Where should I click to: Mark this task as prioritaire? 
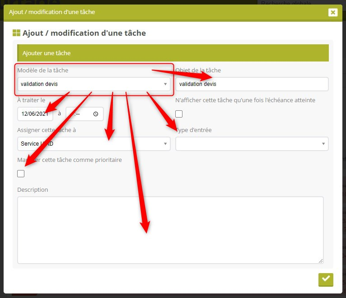pyautogui.click(x=21, y=174)
